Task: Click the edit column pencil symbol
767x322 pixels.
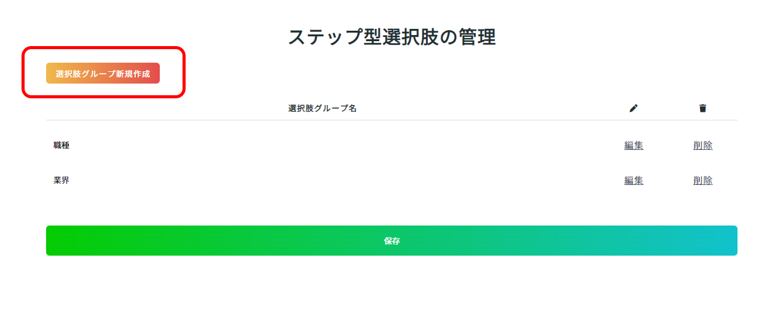Action: click(634, 108)
